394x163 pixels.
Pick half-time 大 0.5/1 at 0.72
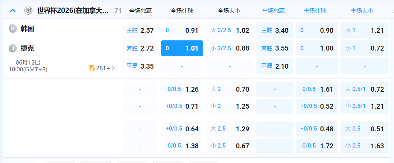(365, 89)
